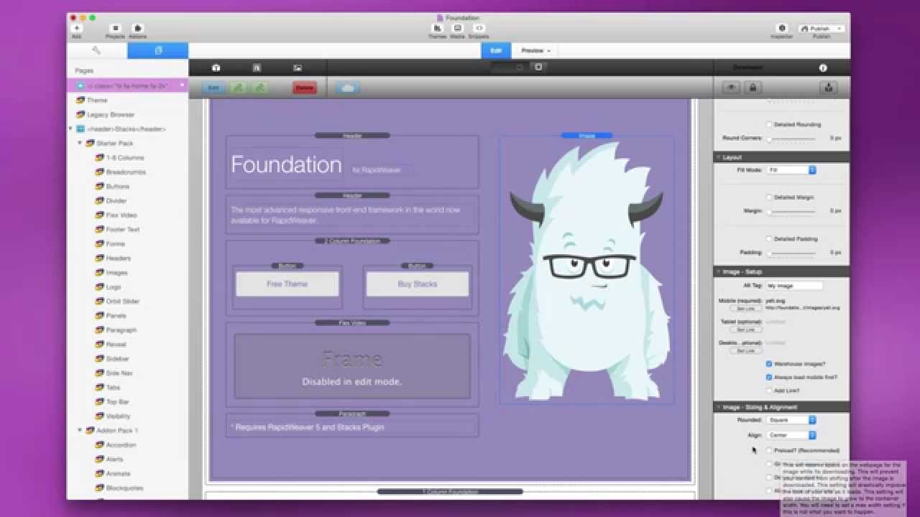Select the Top Bar page
Viewport: 920px width, 517px height.
(117, 401)
